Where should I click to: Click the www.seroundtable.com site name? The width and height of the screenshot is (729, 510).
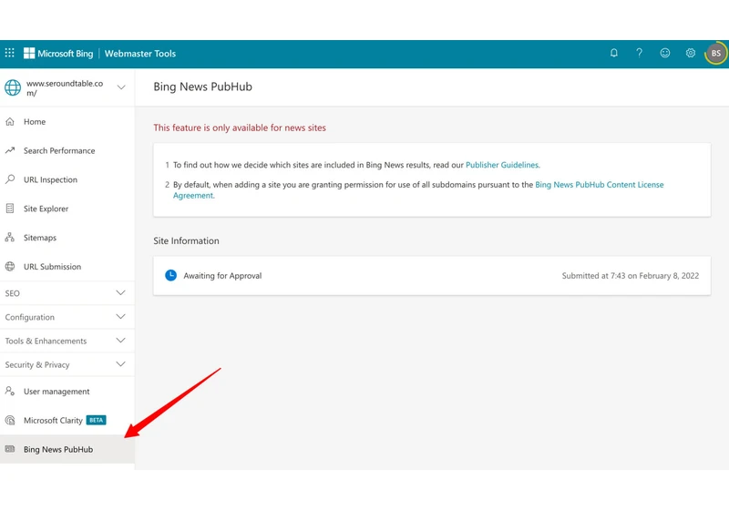click(x=65, y=87)
